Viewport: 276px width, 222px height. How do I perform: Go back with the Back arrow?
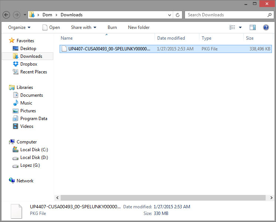coord(6,15)
